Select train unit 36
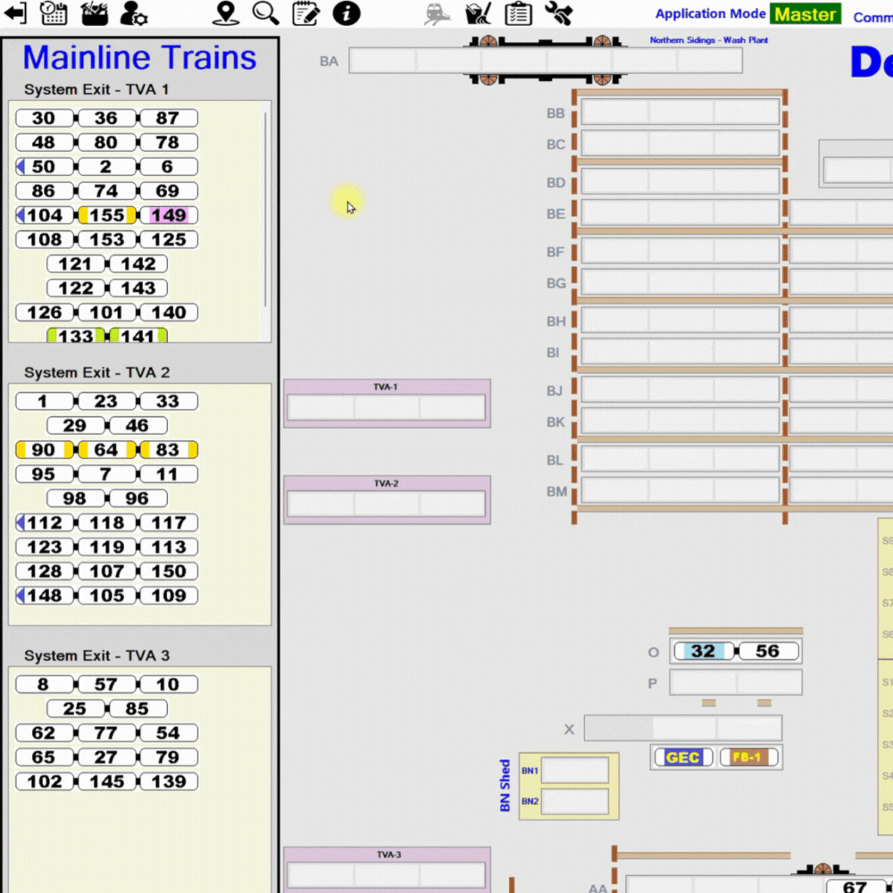Viewport: 893px width, 893px height. coord(106,118)
